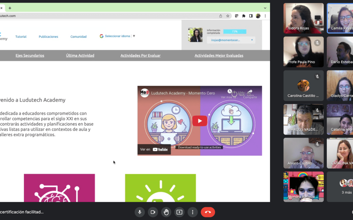This screenshot has width=353, height=220.
Task: Open the Tutorial link
Action: coord(21,37)
